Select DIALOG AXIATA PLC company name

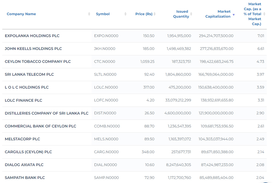pyautogui.click(x=24, y=165)
